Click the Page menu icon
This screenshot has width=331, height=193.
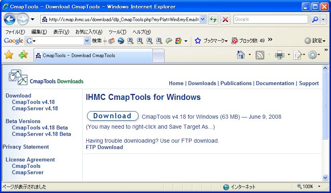(298, 55)
